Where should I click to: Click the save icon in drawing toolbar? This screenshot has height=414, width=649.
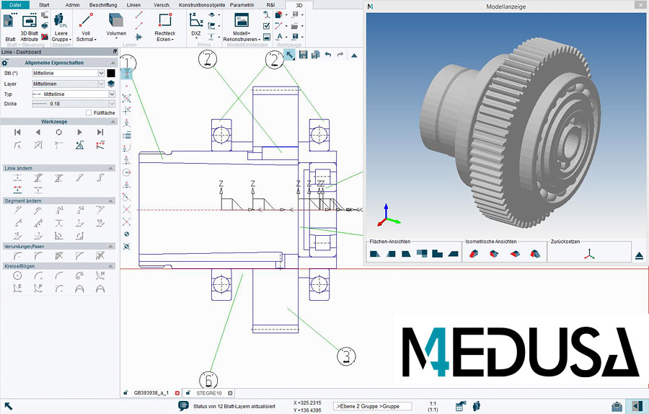[x=304, y=55]
